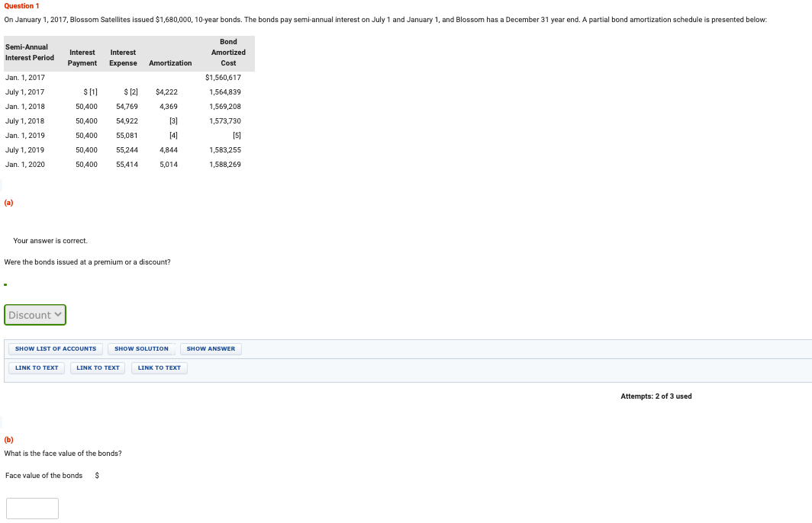Click the amortized cost $1,560,617
This screenshot has width=812, height=523.
point(223,78)
